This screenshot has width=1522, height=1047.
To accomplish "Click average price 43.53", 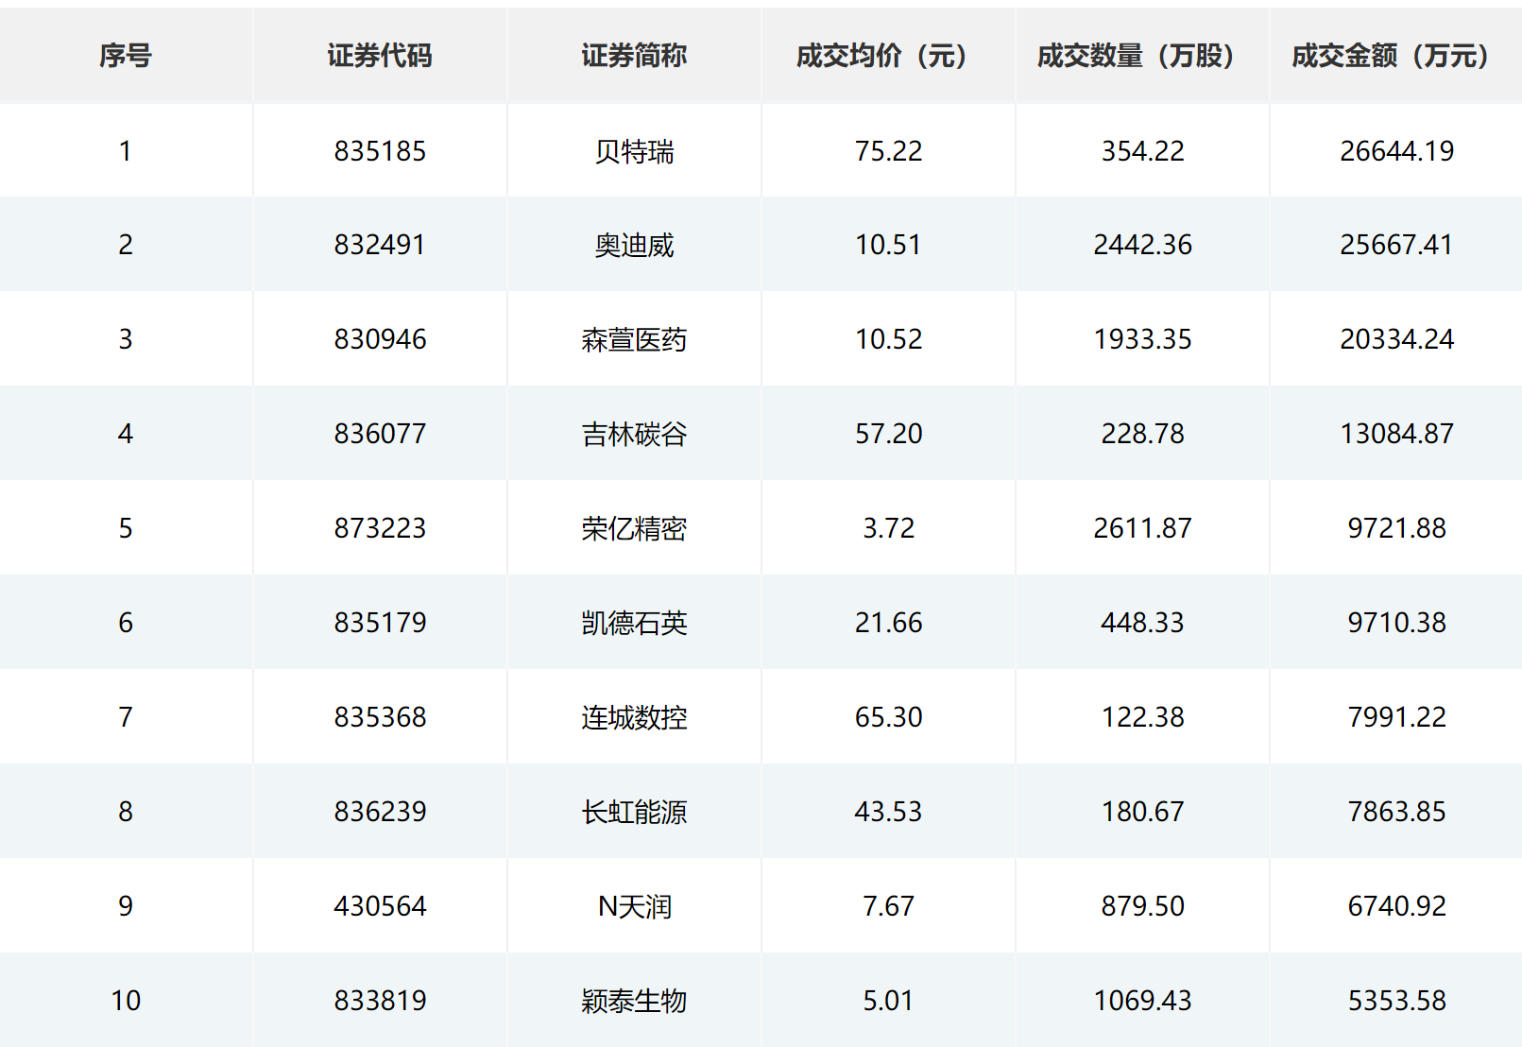I will (888, 812).
